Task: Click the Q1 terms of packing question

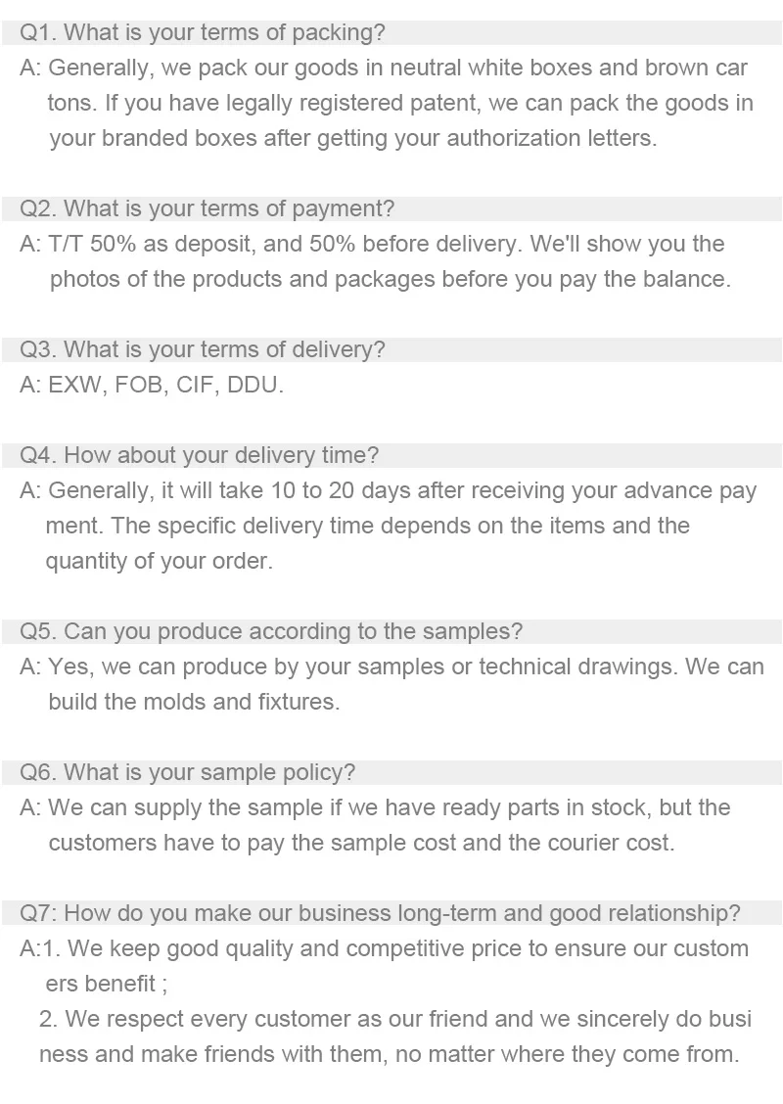Action: tap(203, 33)
